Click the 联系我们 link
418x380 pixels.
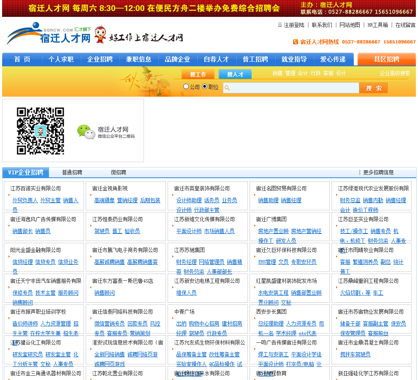click(x=322, y=25)
